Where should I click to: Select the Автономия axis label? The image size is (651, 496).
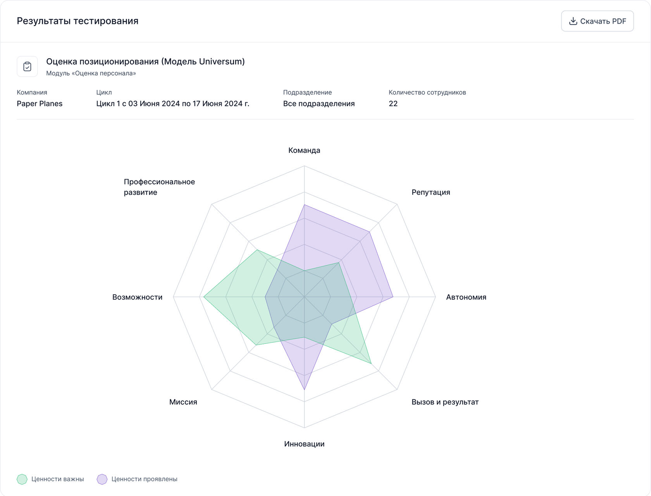(466, 297)
